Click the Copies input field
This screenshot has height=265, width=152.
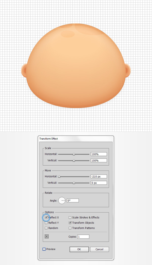(x=83, y=237)
